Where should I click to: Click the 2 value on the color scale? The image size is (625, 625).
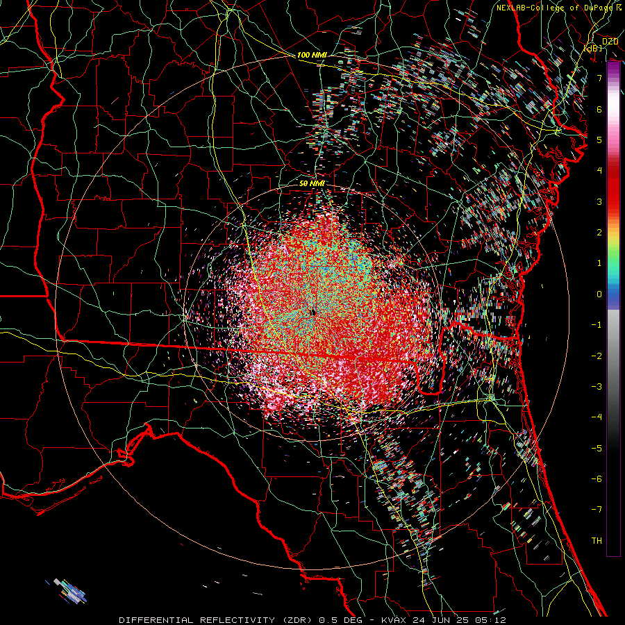click(x=599, y=233)
